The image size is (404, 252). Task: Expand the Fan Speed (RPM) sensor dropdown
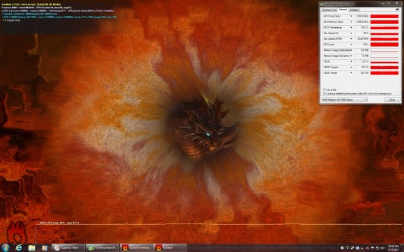point(351,39)
